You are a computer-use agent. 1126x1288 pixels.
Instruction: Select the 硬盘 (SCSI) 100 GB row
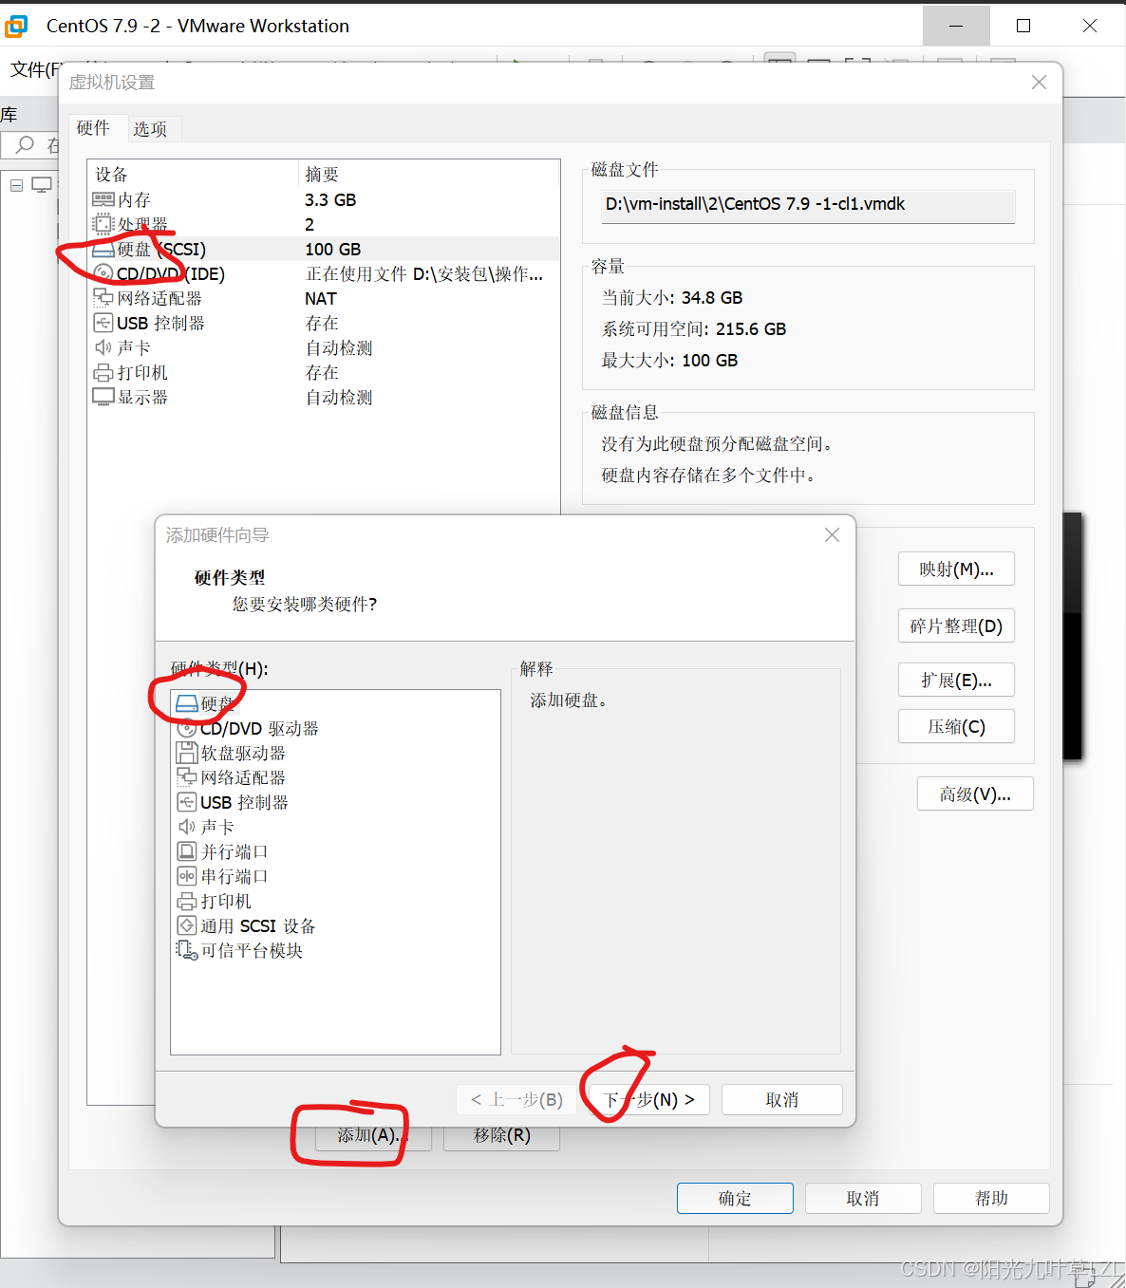[x=325, y=249]
